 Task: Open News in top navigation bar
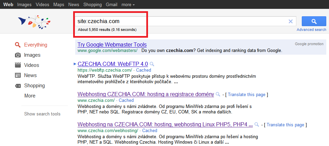[x=73, y=4]
